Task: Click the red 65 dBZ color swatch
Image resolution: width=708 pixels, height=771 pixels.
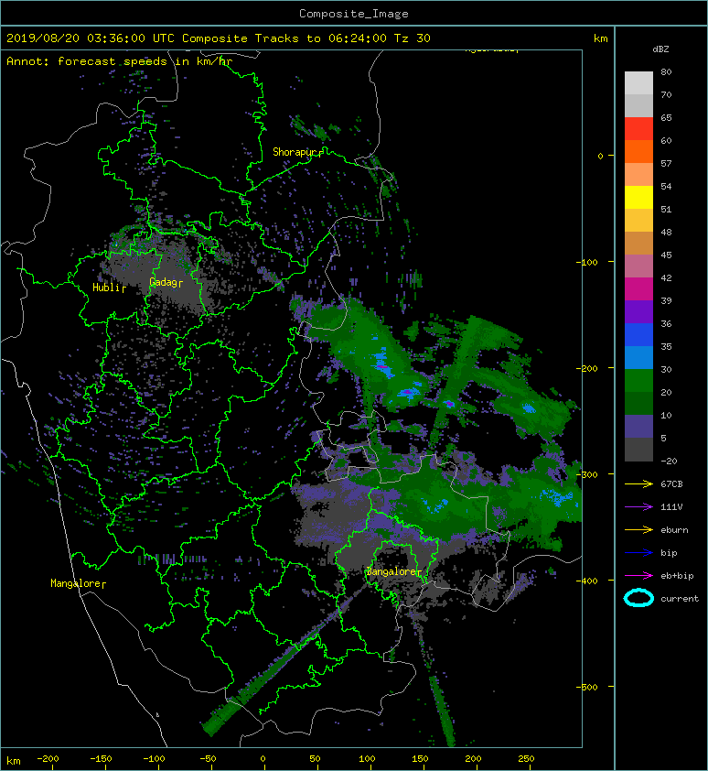Action: (638, 128)
